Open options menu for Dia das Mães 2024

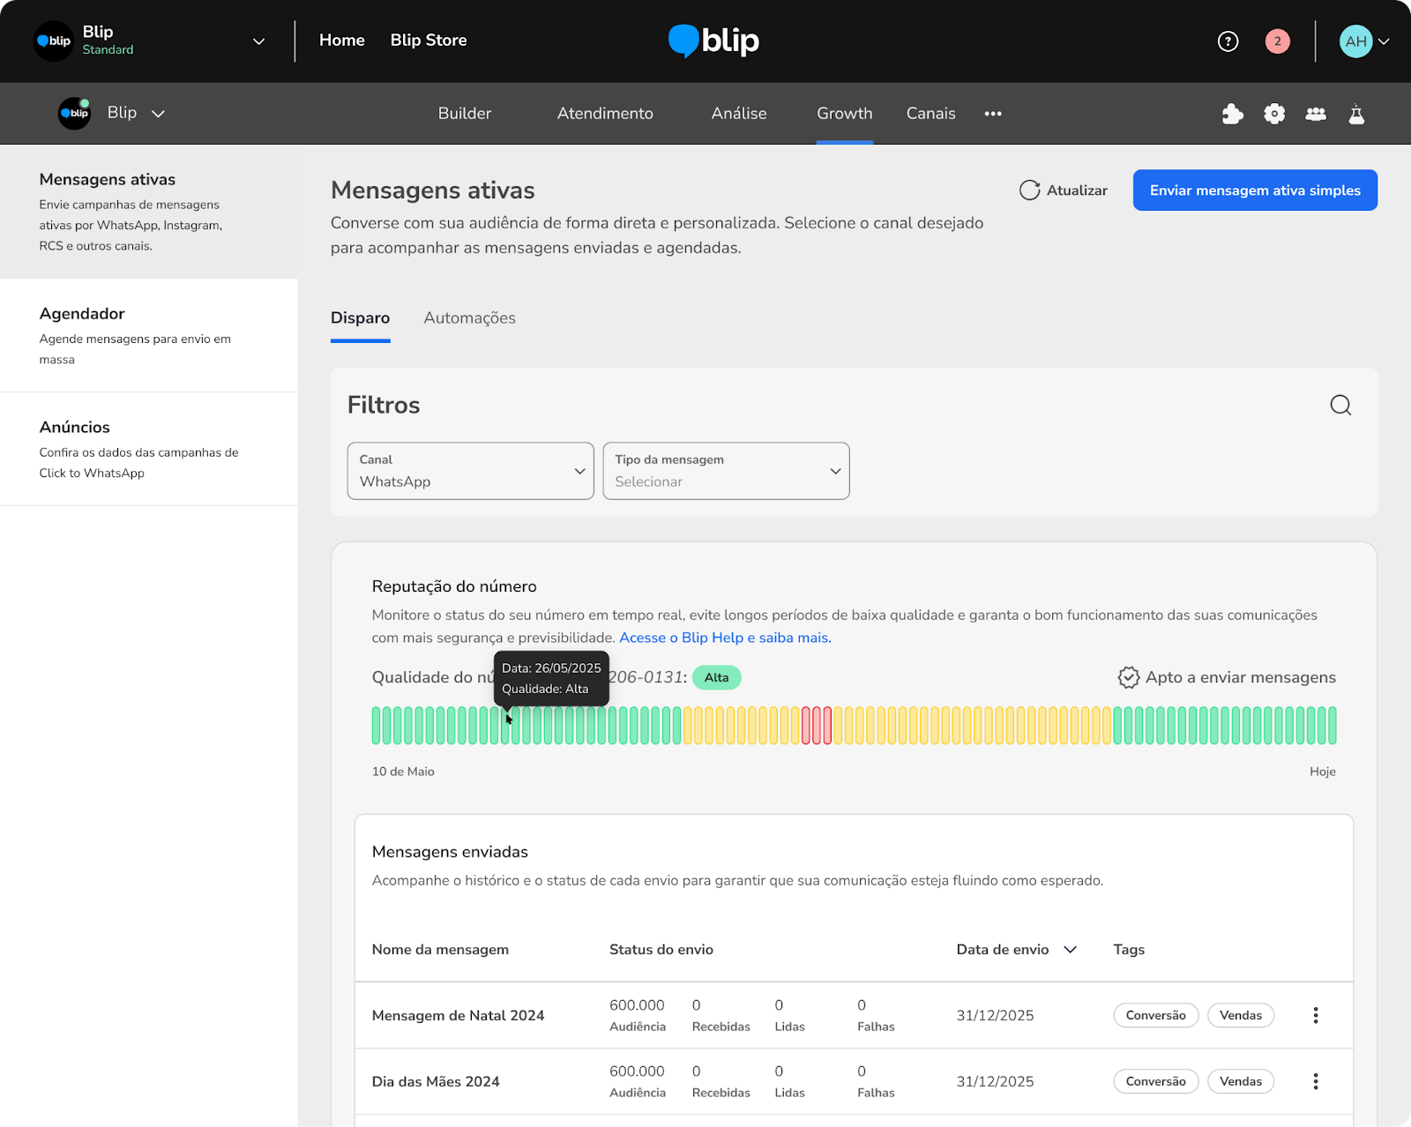tap(1315, 1081)
